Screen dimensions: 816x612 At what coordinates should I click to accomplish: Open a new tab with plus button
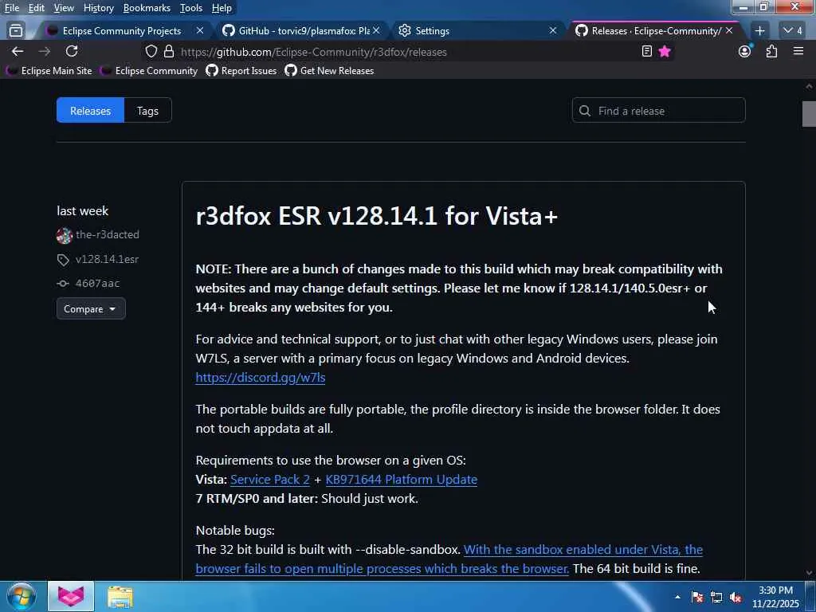[x=759, y=31]
